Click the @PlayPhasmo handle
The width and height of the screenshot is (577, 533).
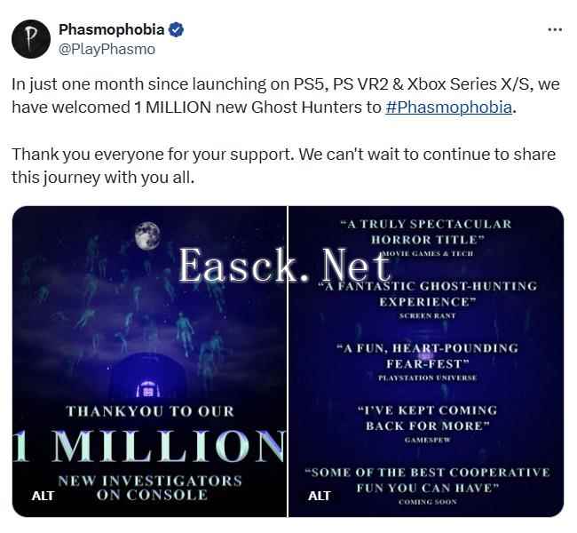107,49
